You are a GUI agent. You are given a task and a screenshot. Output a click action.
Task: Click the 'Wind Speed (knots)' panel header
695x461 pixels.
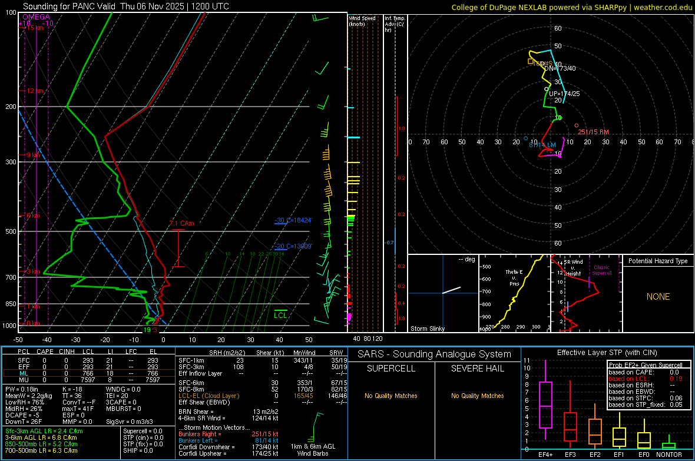pos(362,21)
